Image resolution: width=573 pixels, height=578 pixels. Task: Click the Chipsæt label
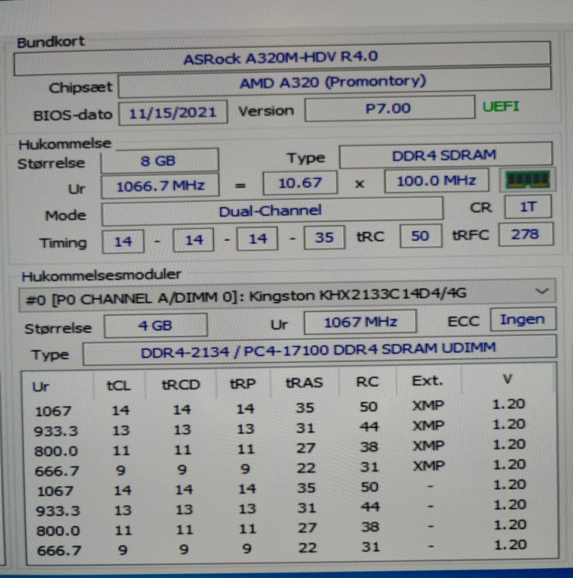pyautogui.click(x=81, y=88)
